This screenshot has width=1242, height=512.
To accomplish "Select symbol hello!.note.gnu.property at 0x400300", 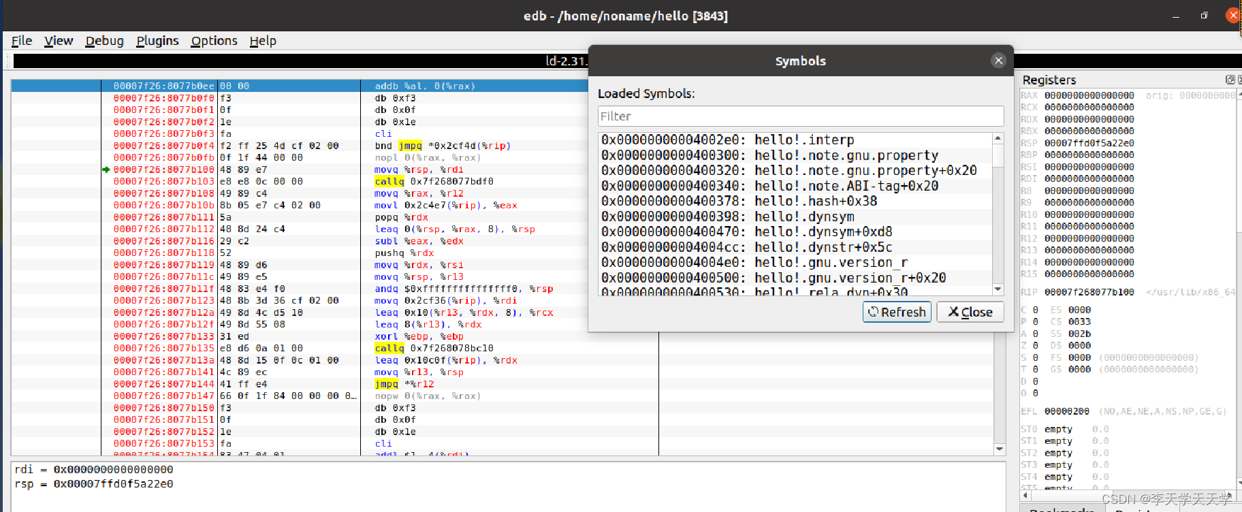I will point(795,155).
